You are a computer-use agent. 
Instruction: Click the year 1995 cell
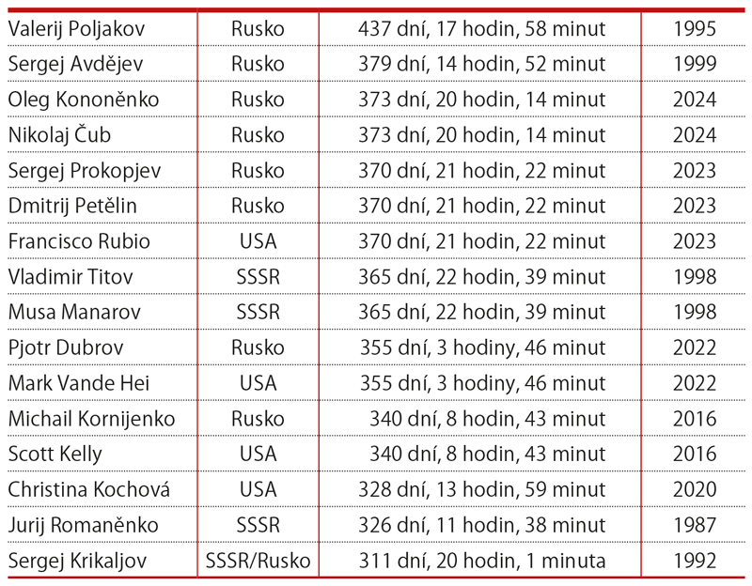click(x=695, y=29)
